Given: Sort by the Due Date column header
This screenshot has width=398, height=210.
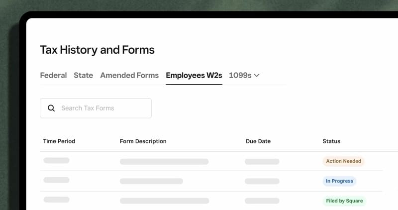Looking at the screenshot, I should [258, 141].
